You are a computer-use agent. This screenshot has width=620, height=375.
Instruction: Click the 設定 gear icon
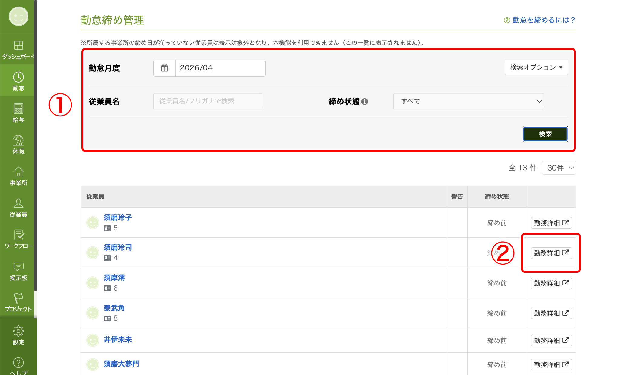[18, 331]
